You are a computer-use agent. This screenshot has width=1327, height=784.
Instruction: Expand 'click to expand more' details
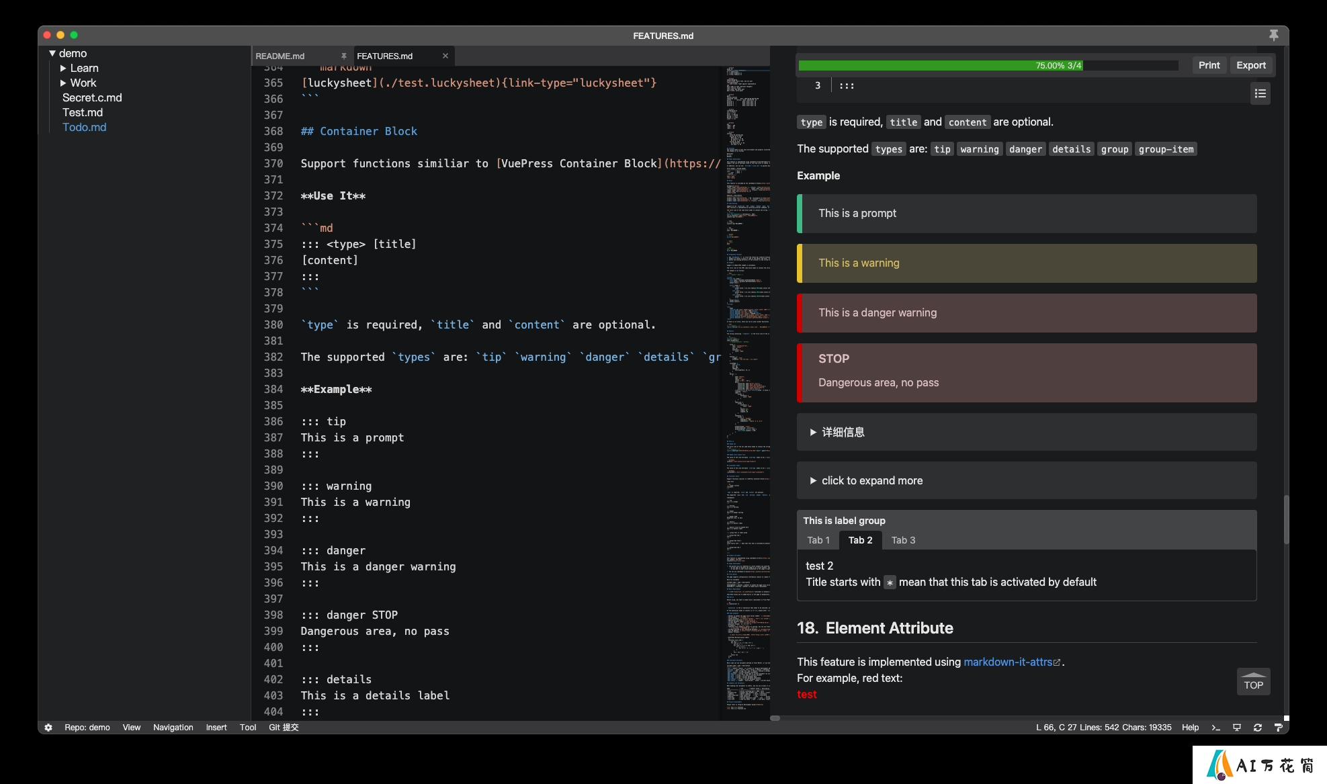(x=1027, y=480)
